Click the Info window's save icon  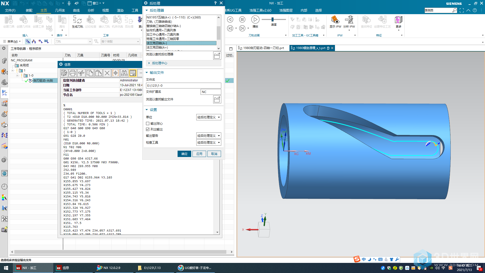[64, 73]
